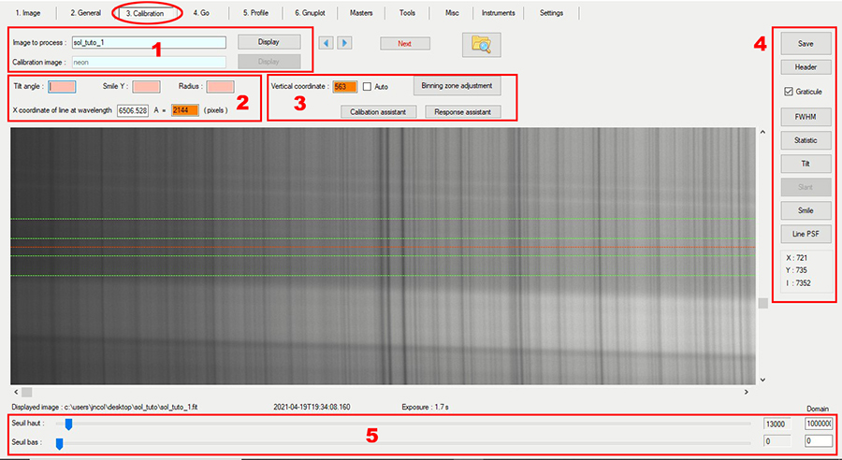The image size is (842, 460).
Task: Click the horizontal scrollbar right arrow
Action: 746,392
